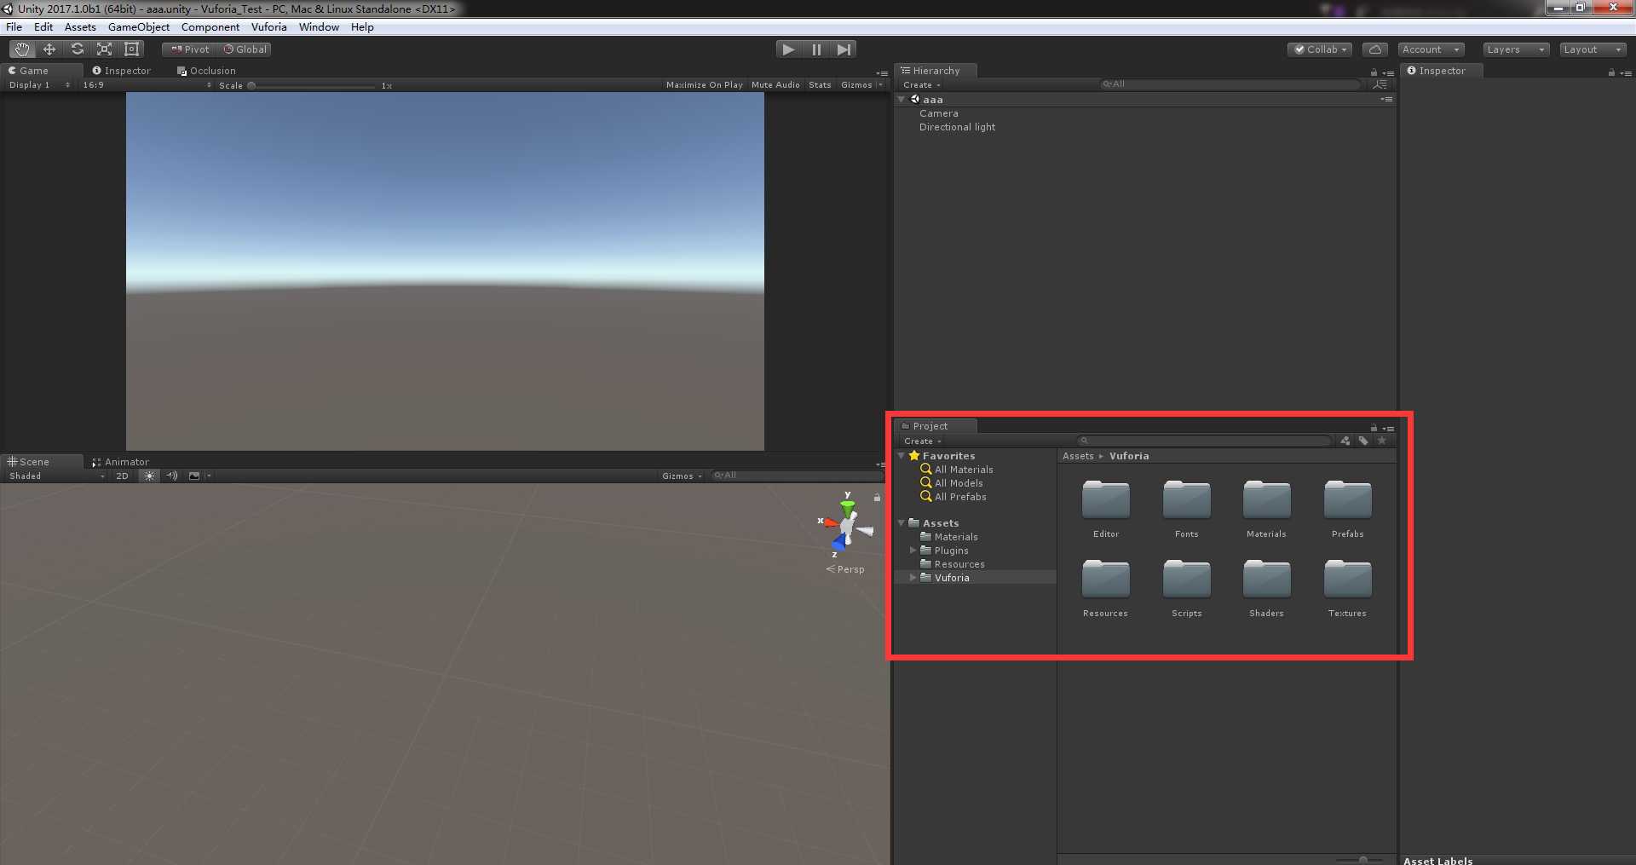Open Project Create dropdown button
The height and width of the screenshot is (865, 1636).
pos(922,441)
